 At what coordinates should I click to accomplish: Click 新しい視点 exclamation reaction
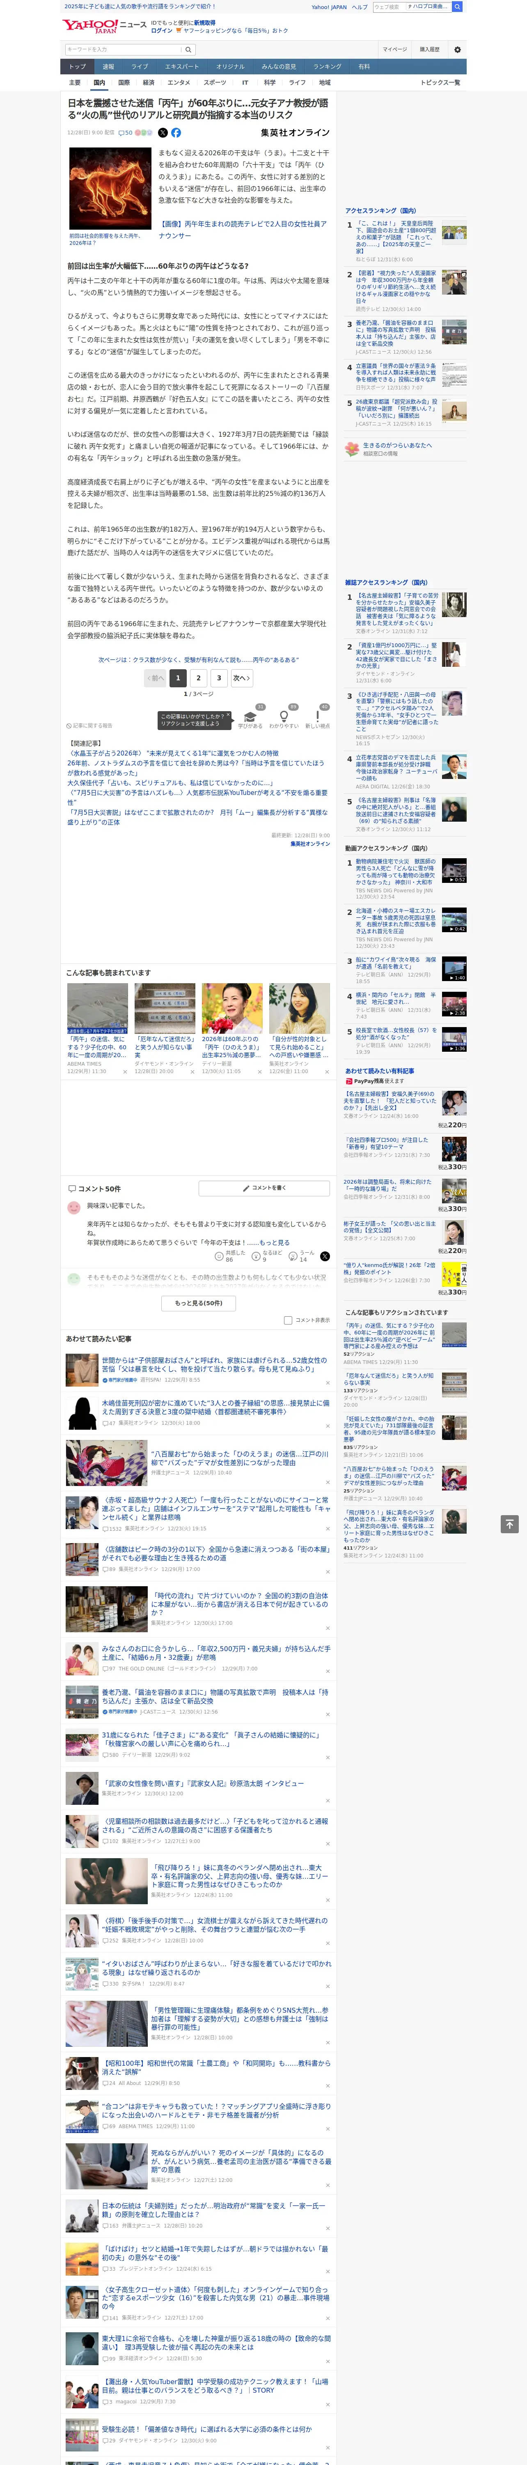pyautogui.click(x=318, y=719)
